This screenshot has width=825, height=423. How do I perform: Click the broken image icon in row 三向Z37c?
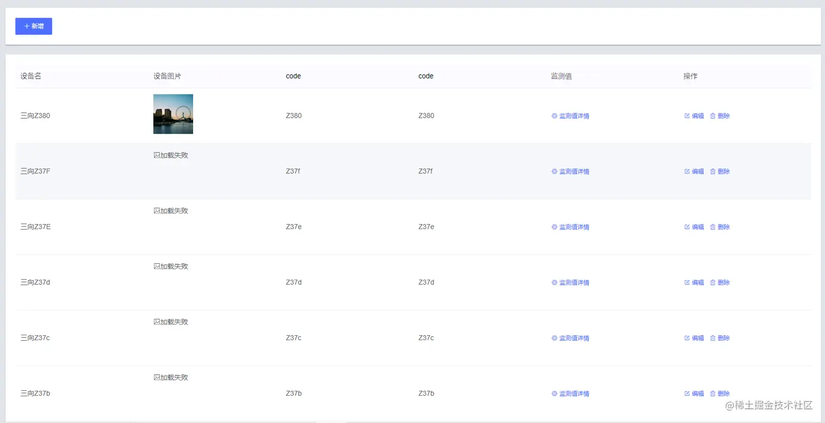click(x=157, y=322)
